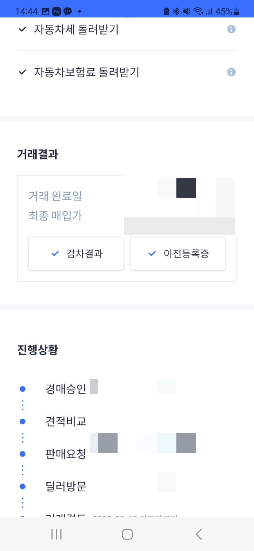This screenshot has width=254, height=551.
Task: Tap info icon next to 자동차보험료 돌려받기
Action: tap(232, 72)
